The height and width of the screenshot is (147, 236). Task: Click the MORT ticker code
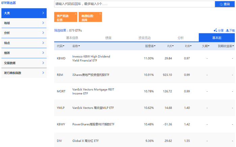[x=61, y=91]
